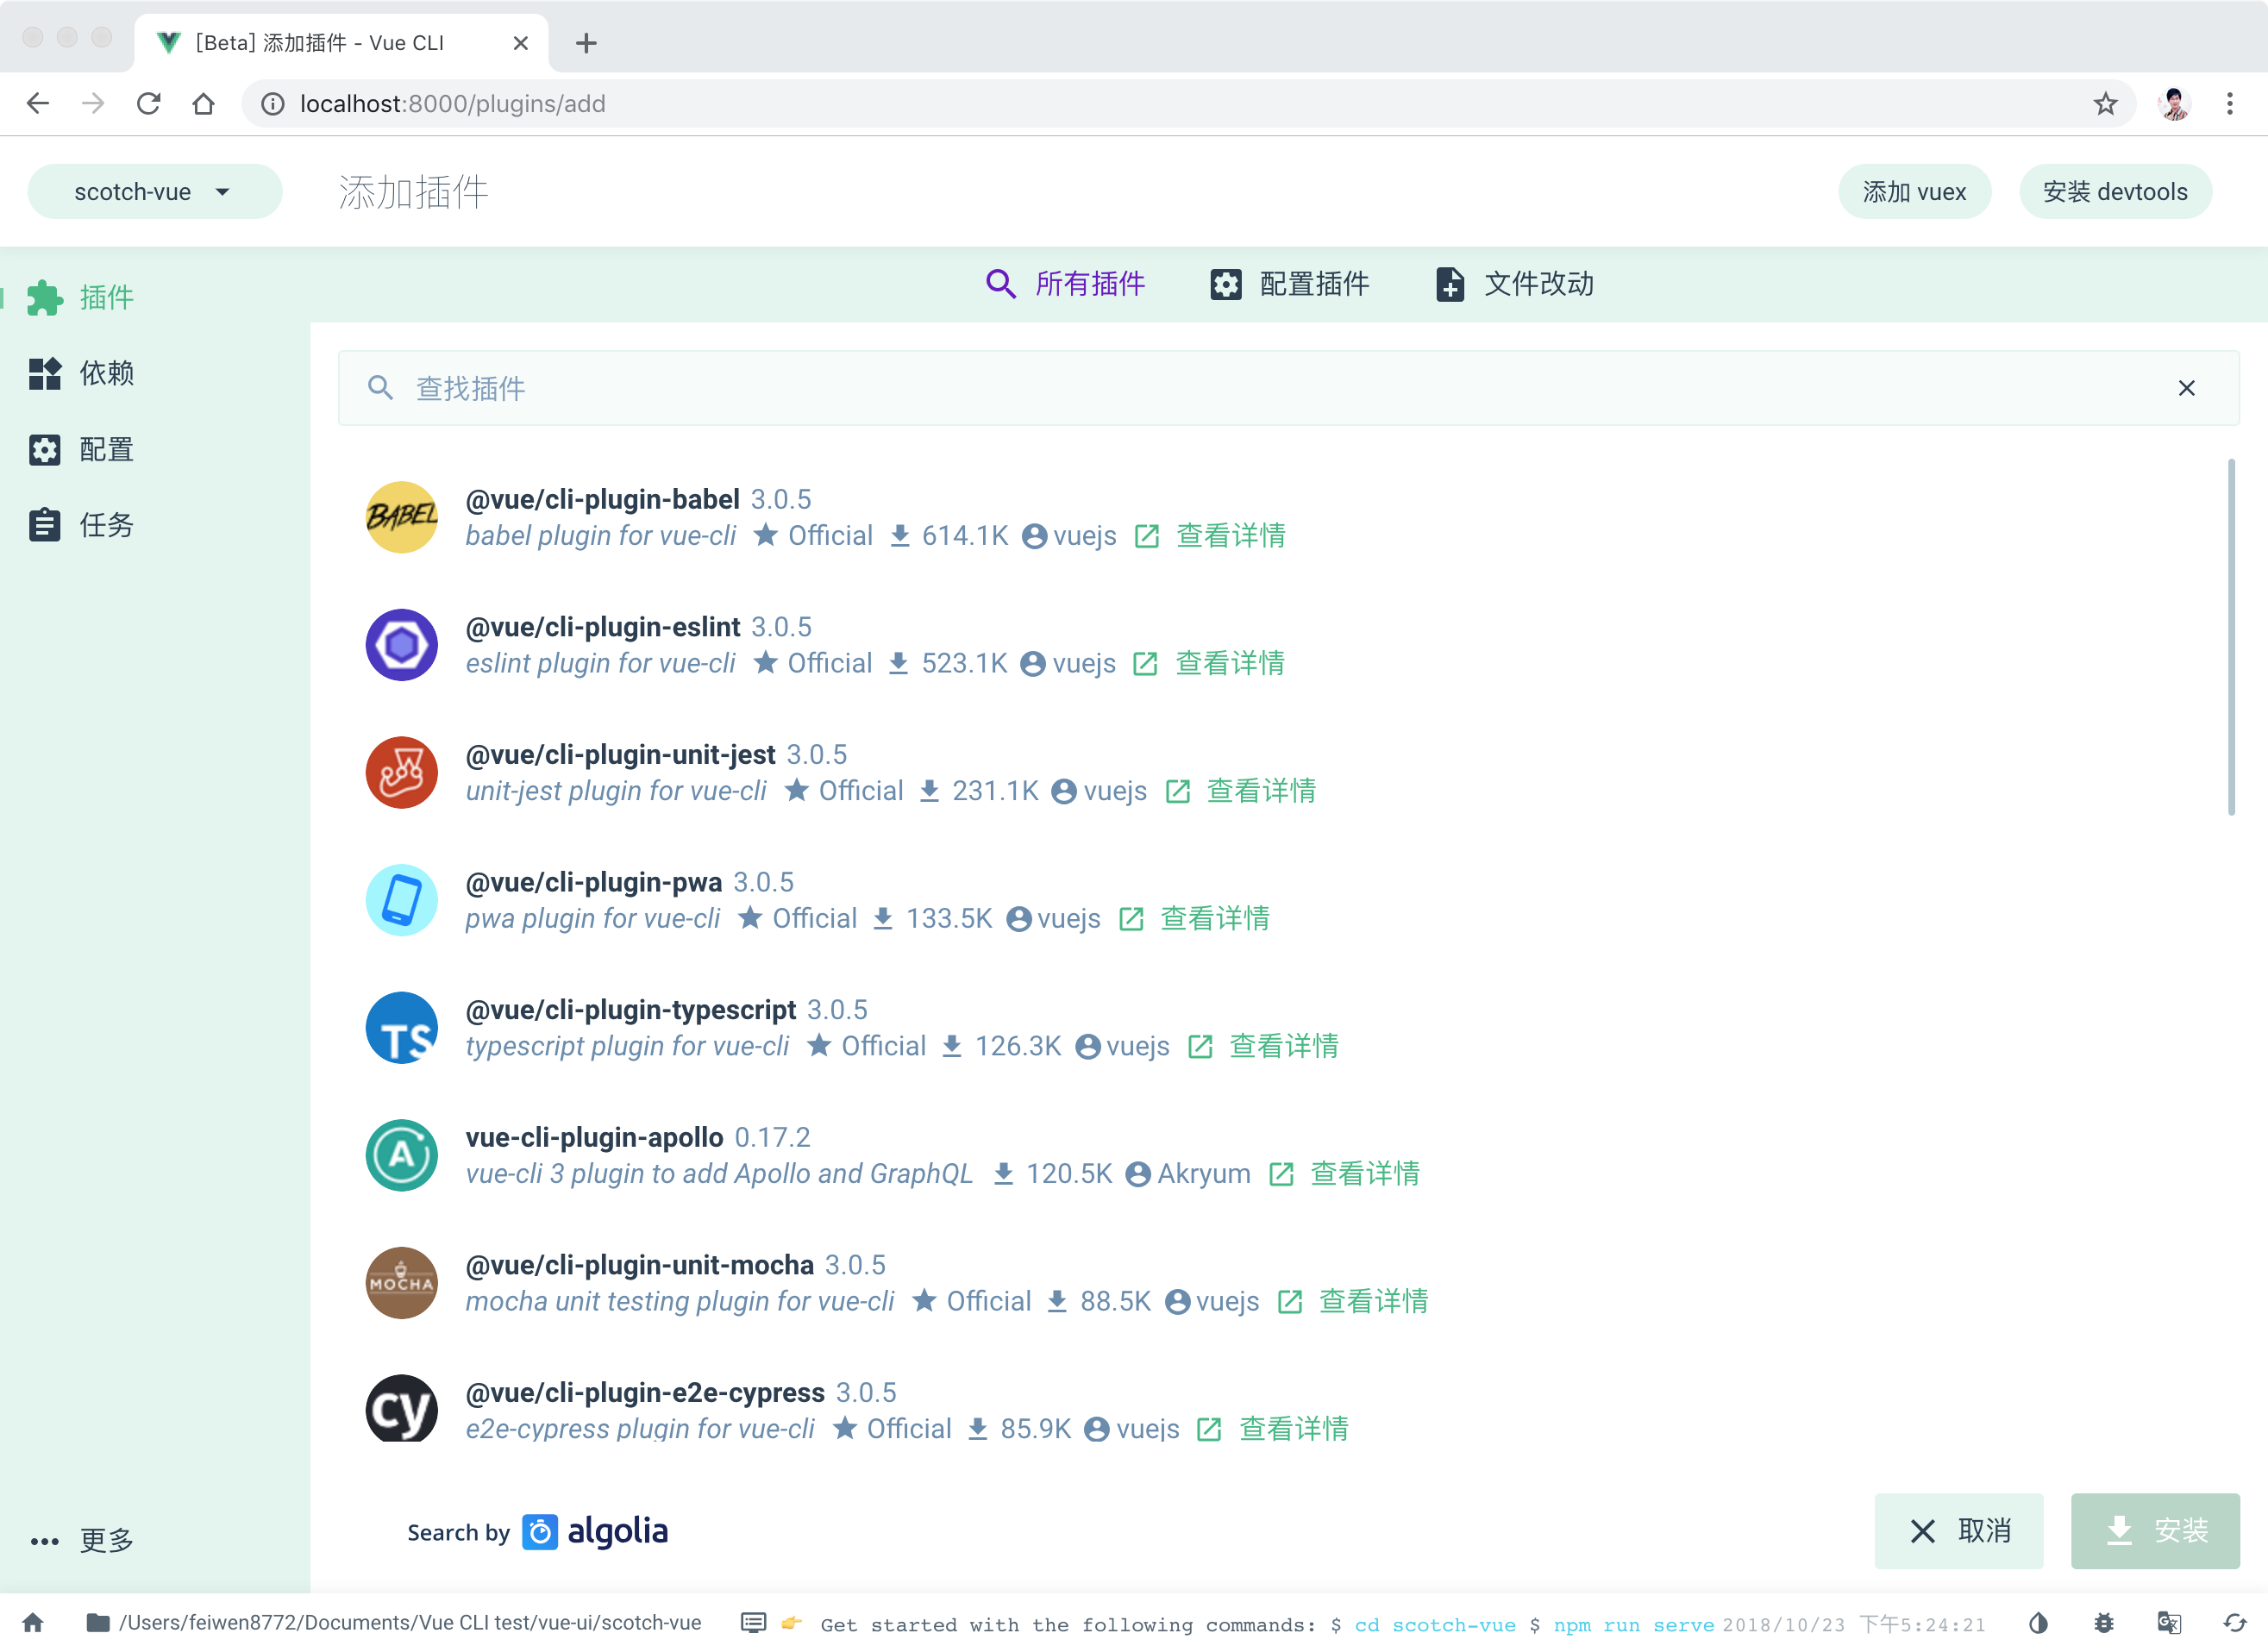This screenshot has height=1652, width=2268.
Task: Click the plugin list scrollbar
Action: point(2231,637)
